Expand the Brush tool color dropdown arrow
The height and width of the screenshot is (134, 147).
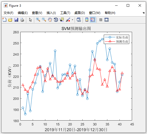click(x=72, y=20)
